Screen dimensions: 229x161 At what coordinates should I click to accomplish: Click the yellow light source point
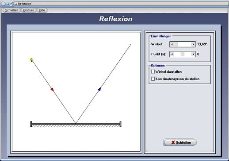click(31, 60)
